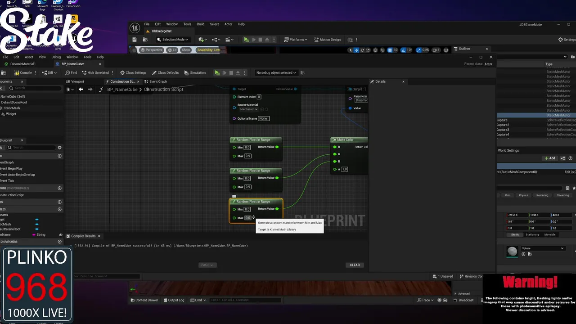Open the Debug menu in blueprint editor

(x=56, y=57)
